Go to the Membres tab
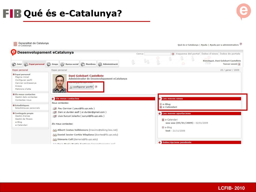The image size is (256, 192). (88, 64)
